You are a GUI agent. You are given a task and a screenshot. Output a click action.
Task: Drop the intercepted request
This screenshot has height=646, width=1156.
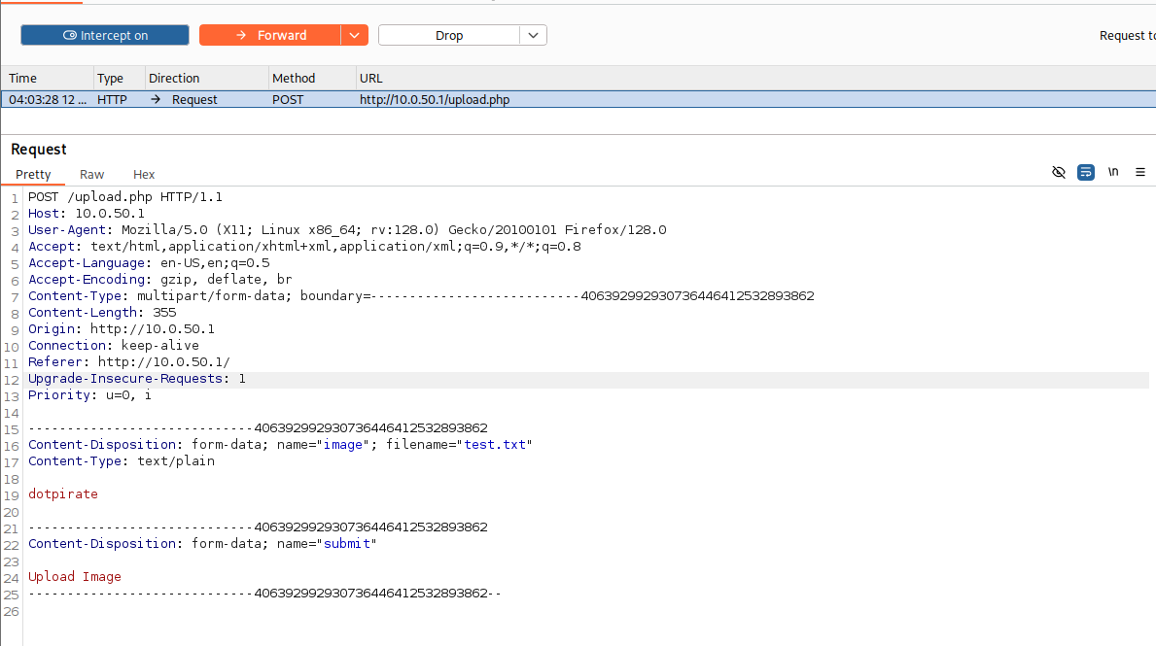449,35
